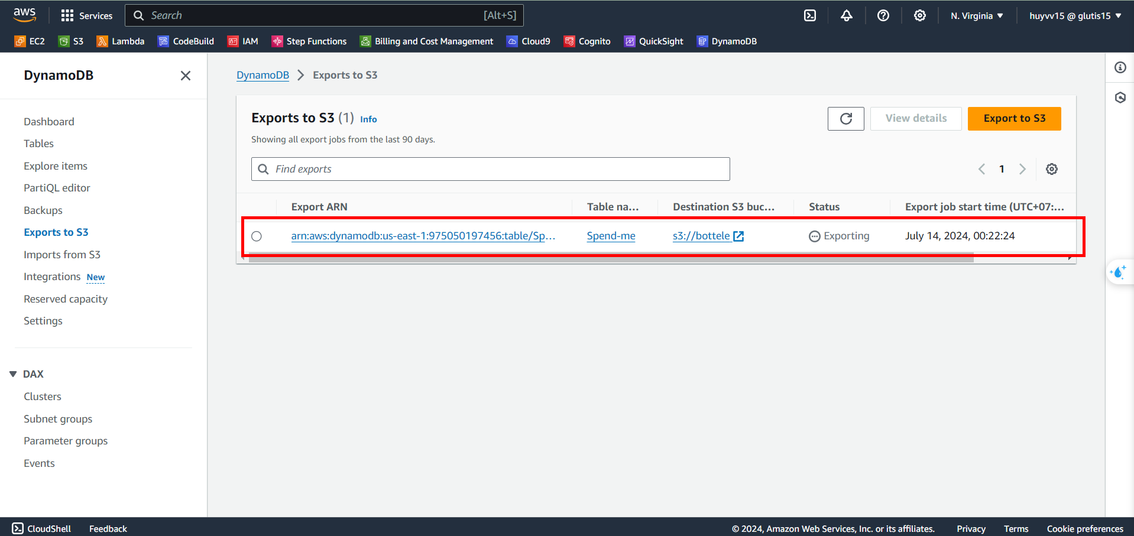Sort by Export ARN column header

pos(319,207)
